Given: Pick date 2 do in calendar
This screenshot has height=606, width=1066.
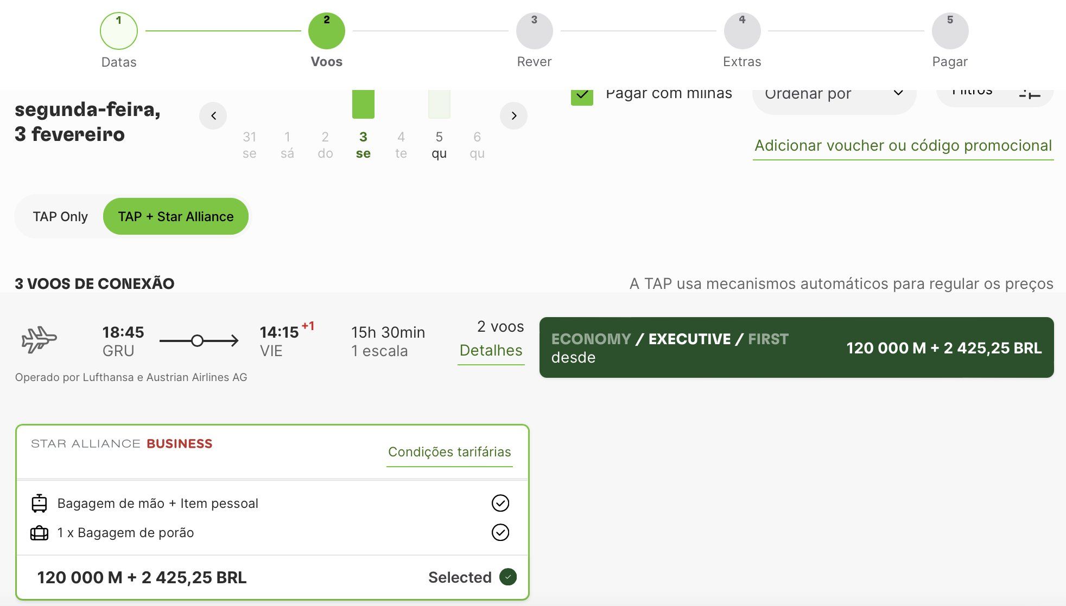Looking at the screenshot, I should (x=325, y=145).
